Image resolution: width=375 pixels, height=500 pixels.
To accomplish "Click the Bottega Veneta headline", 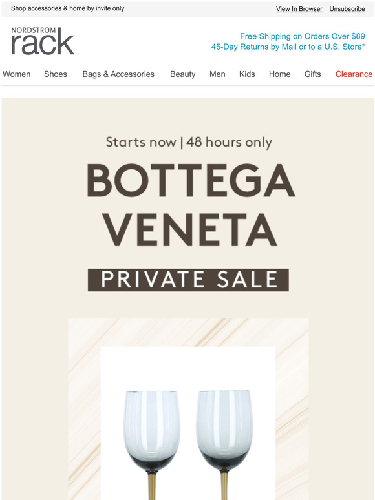I will [191, 205].
